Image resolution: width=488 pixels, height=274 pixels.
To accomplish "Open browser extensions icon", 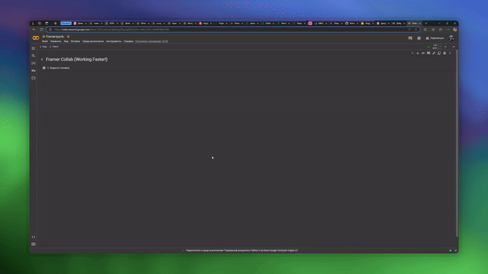I will (x=425, y=29).
